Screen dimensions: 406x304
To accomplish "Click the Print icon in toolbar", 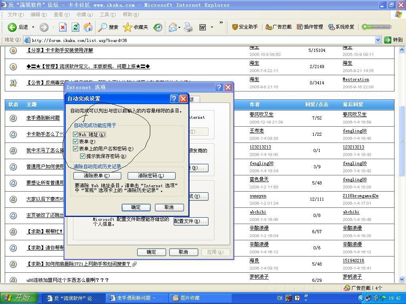I will [188, 27].
